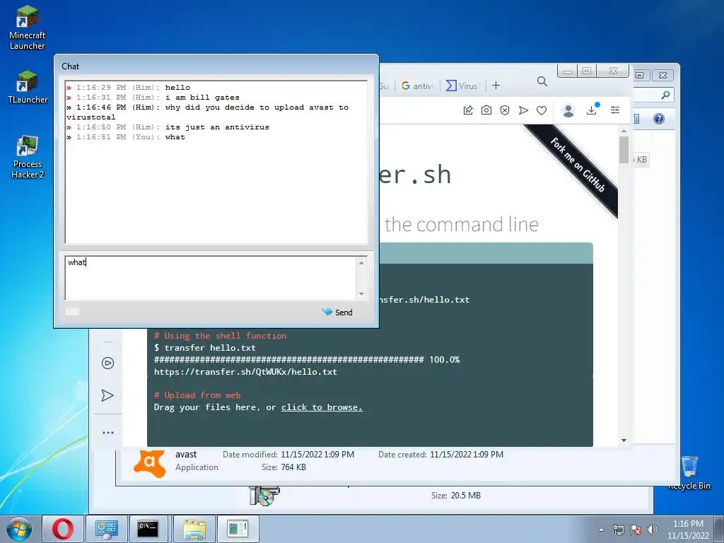The height and width of the screenshot is (543, 724).
Task: Switch to the Google antivirus tab
Action: (x=417, y=86)
